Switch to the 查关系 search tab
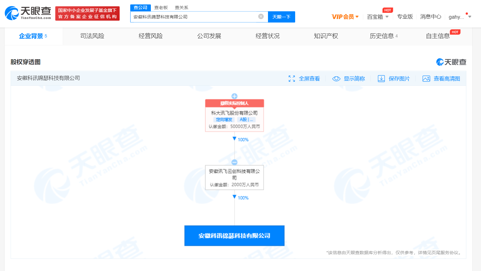The height and width of the screenshot is (271, 481). click(181, 7)
